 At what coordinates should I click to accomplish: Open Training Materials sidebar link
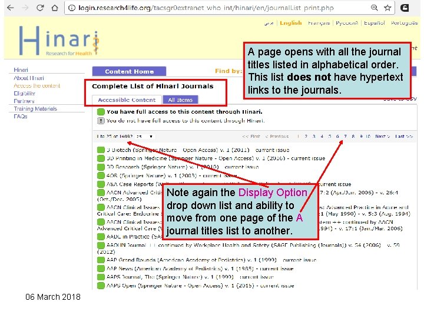coord(35,109)
